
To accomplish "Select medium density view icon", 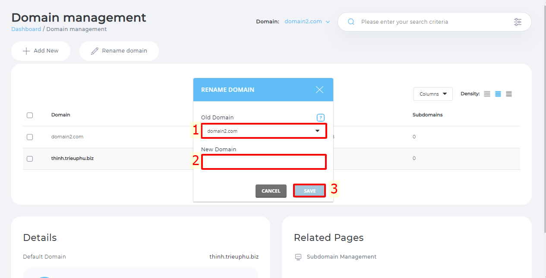I will pyautogui.click(x=498, y=94).
